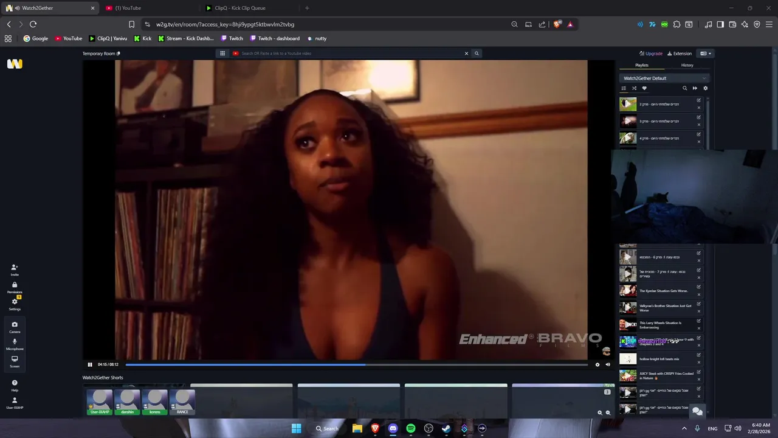Open the User-IXAHP profile icon

(x=15, y=403)
